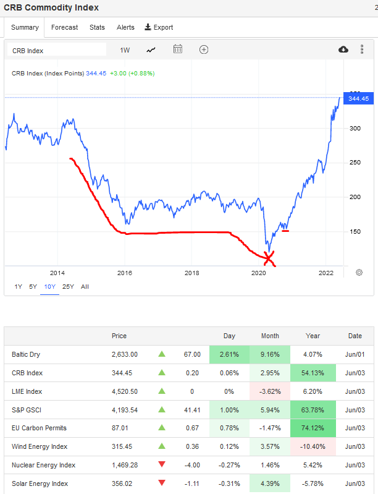Open the calendar date range picker

click(178, 49)
